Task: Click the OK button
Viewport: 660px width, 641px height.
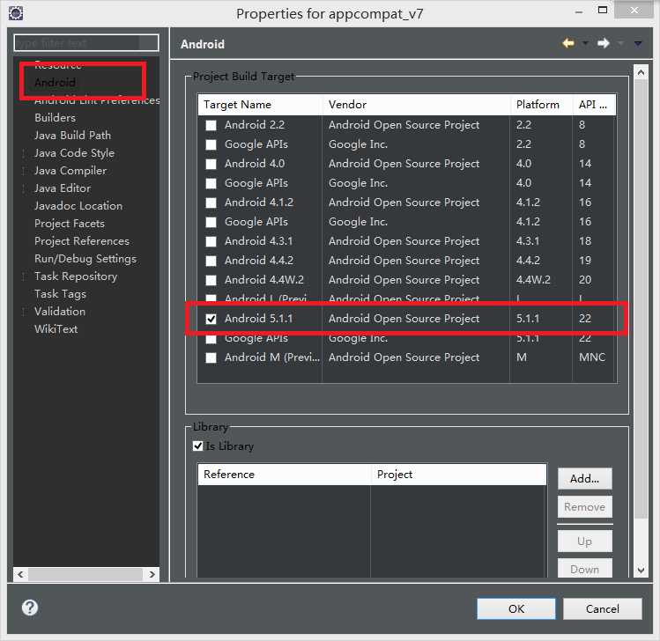Action: pos(516,608)
